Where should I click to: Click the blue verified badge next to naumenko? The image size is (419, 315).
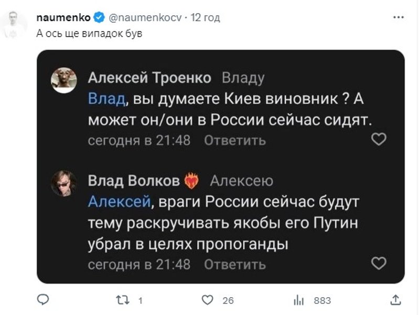99,18
